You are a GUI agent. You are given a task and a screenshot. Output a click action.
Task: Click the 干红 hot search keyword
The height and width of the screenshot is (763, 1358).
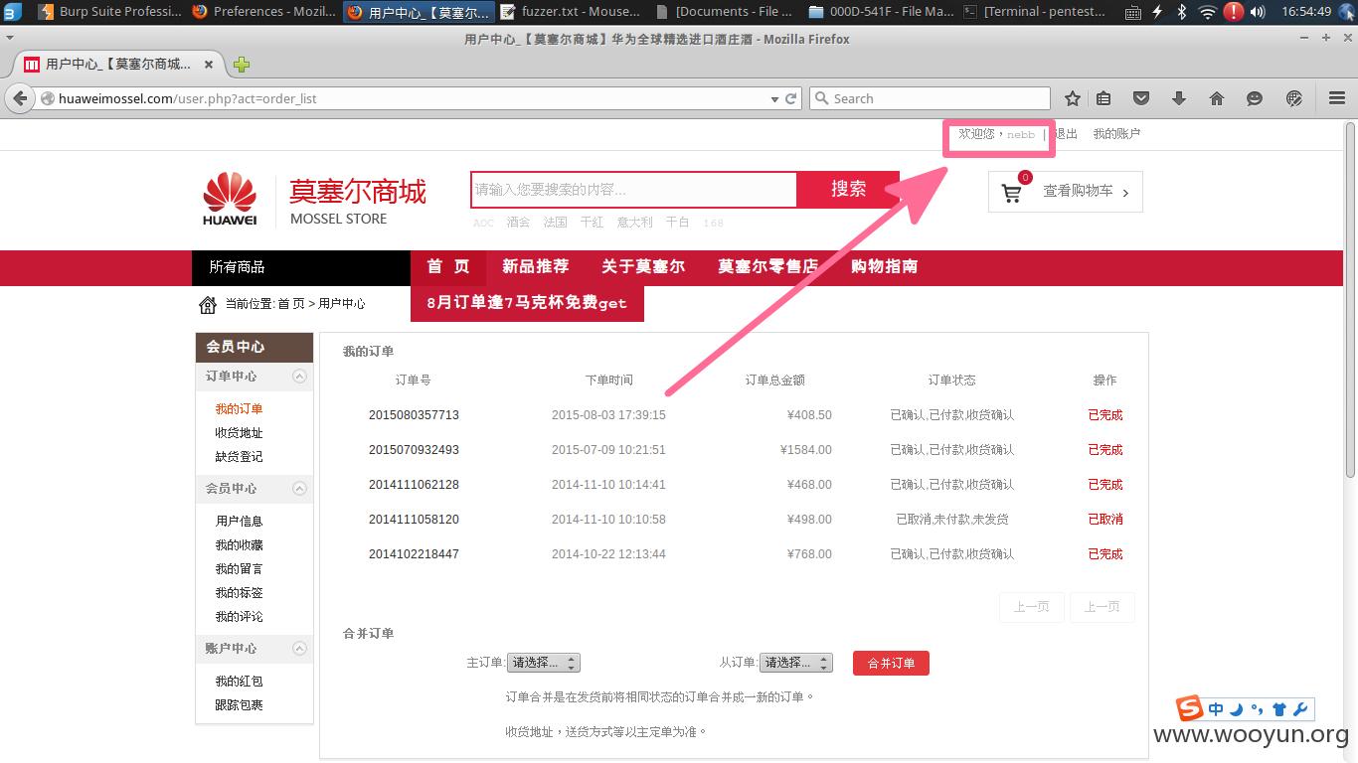pos(592,223)
